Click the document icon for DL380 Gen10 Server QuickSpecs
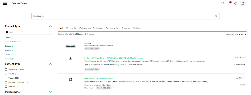 tap(71, 79)
